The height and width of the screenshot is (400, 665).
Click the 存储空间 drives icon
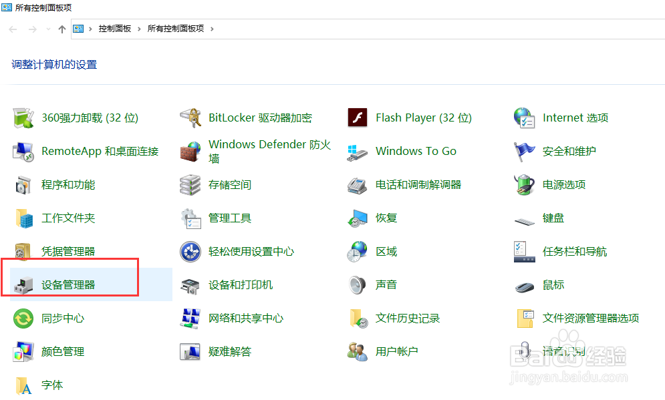190,185
